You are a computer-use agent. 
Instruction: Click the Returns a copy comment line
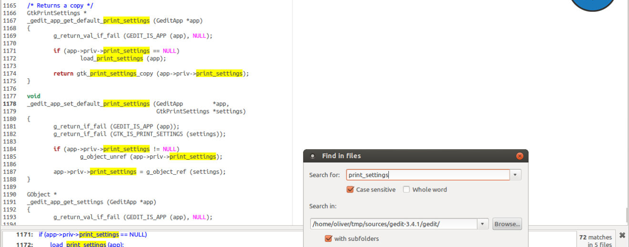pyautogui.click(x=60, y=5)
